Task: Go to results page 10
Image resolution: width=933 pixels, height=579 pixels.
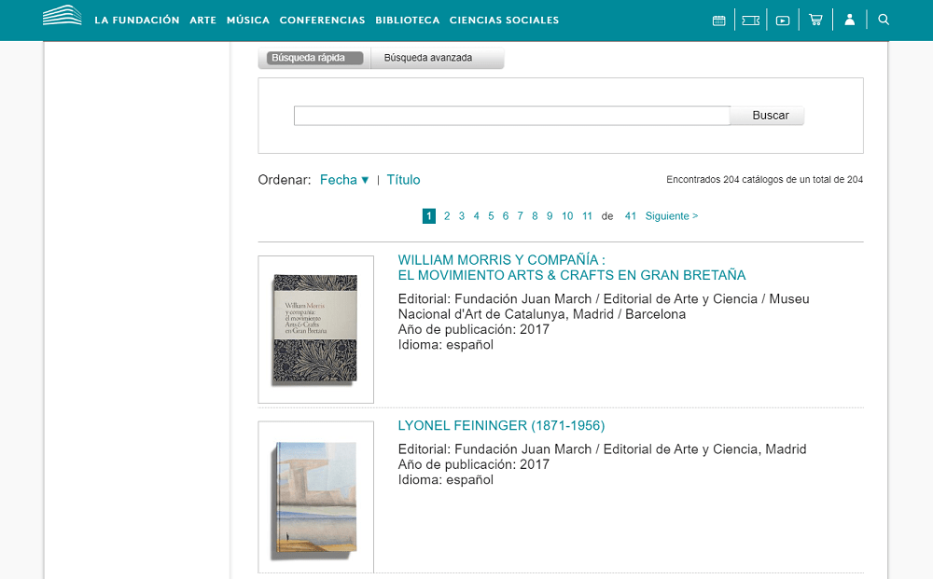Action: pyautogui.click(x=567, y=215)
